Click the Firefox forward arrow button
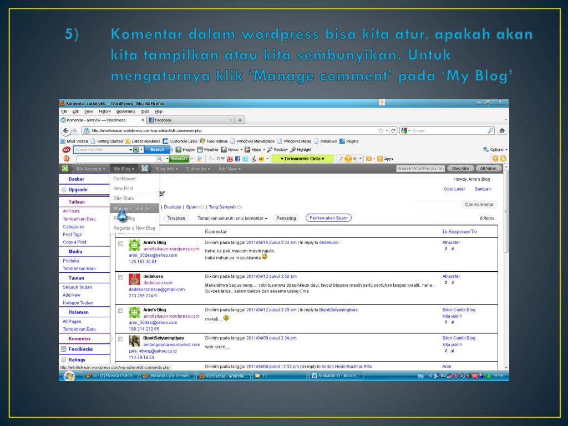Viewport: 568px width, 426px height. pos(74,131)
